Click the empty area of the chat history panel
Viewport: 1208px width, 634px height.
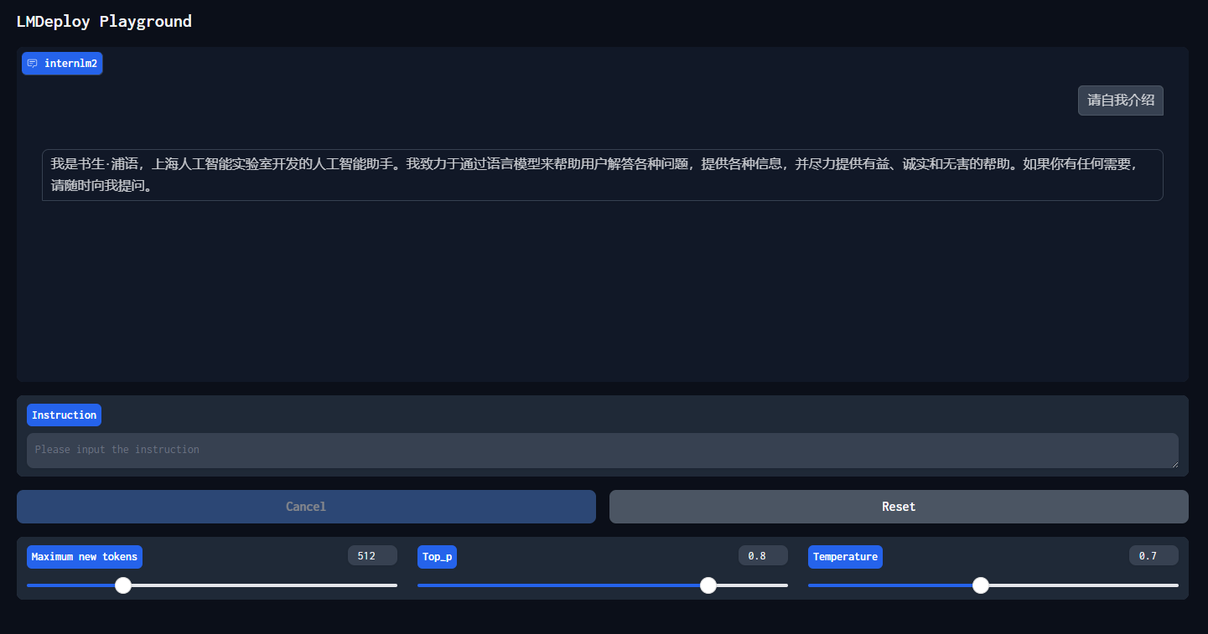pos(602,293)
